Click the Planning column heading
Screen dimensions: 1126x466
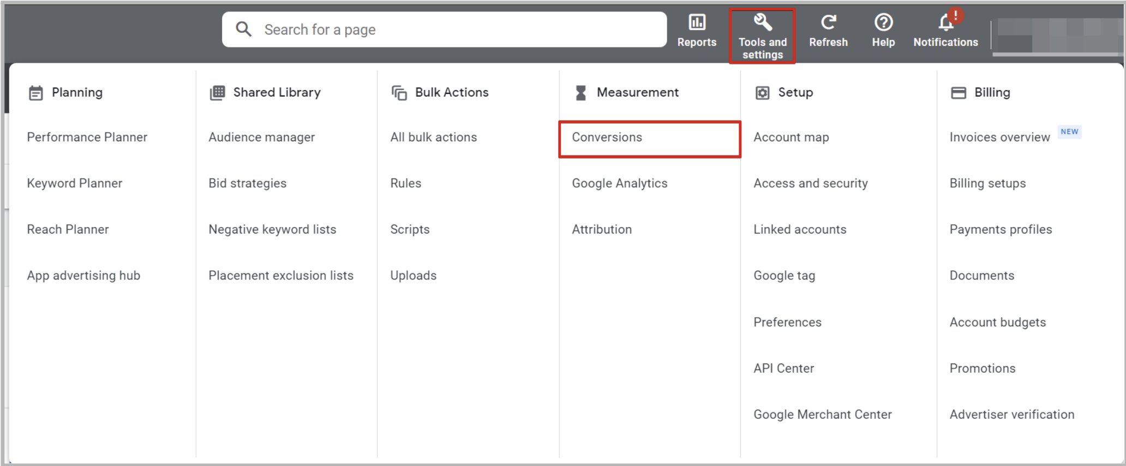(77, 93)
